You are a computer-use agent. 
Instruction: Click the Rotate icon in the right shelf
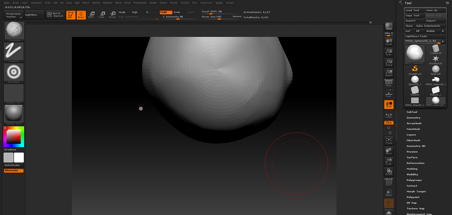(389, 172)
